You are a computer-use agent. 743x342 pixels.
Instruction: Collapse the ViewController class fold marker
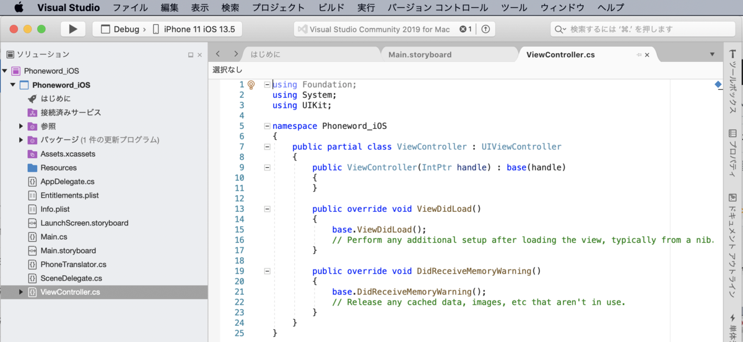pyautogui.click(x=267, y=147)
